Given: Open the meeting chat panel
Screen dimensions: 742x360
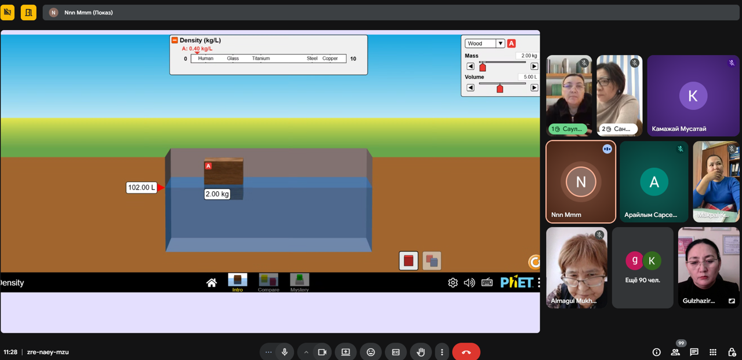Looking at the screenshot, I should [694, 352].
